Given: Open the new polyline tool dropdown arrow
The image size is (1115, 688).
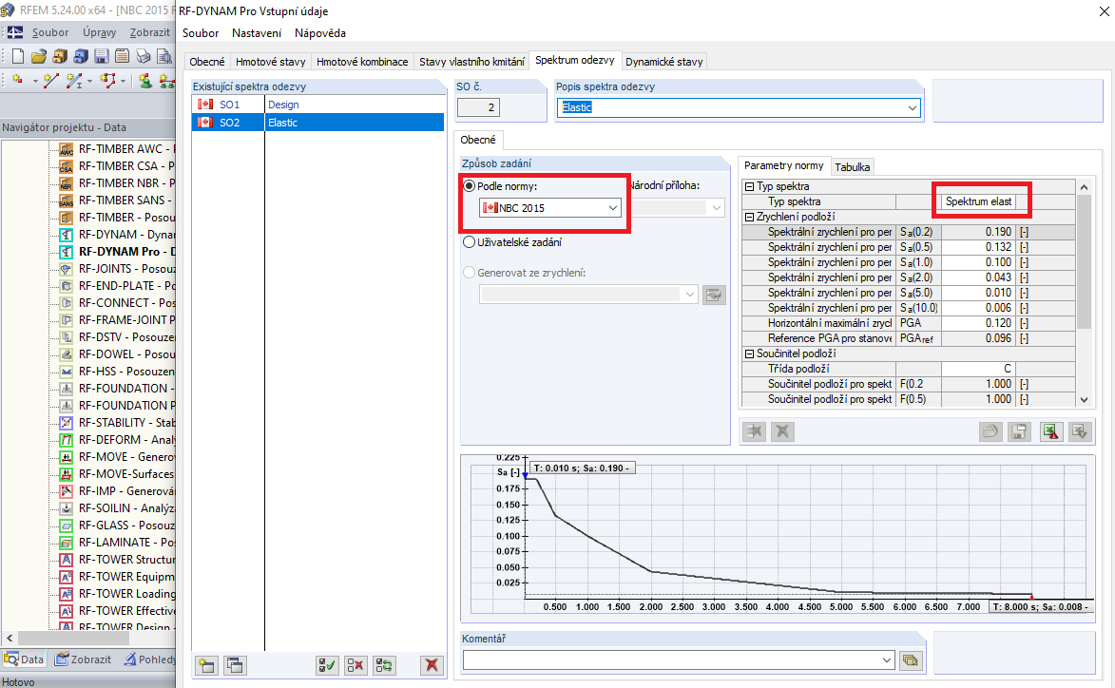Looking at the screenshot, I should click(123, 81).
